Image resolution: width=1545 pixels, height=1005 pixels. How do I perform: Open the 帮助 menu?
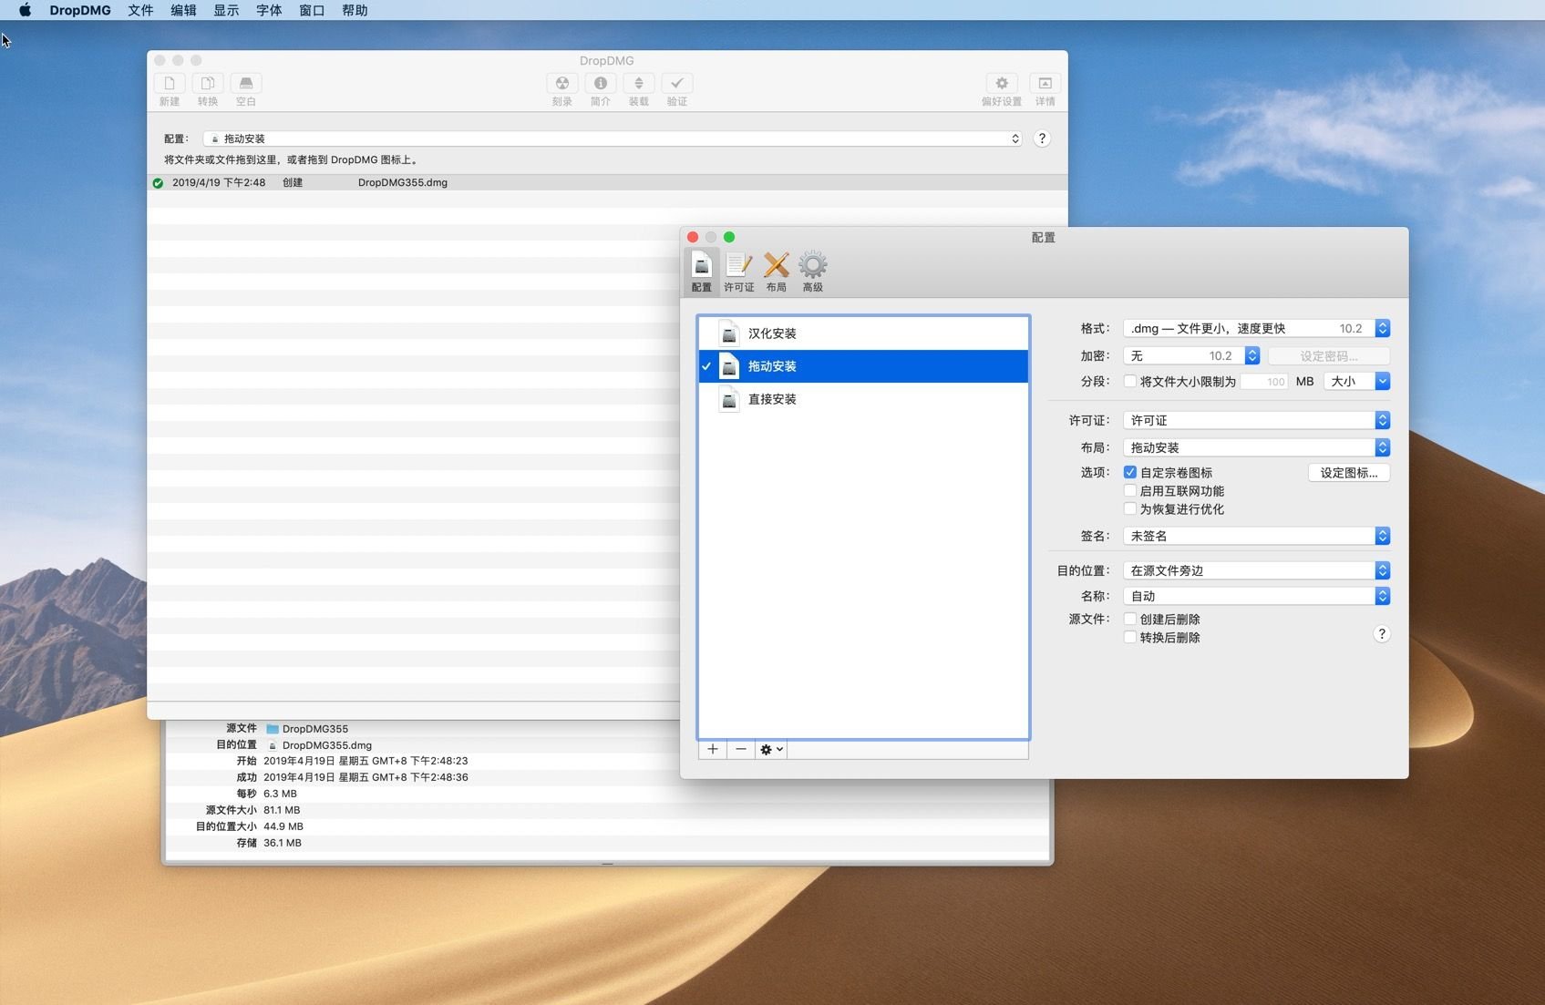tap(355, 10)
